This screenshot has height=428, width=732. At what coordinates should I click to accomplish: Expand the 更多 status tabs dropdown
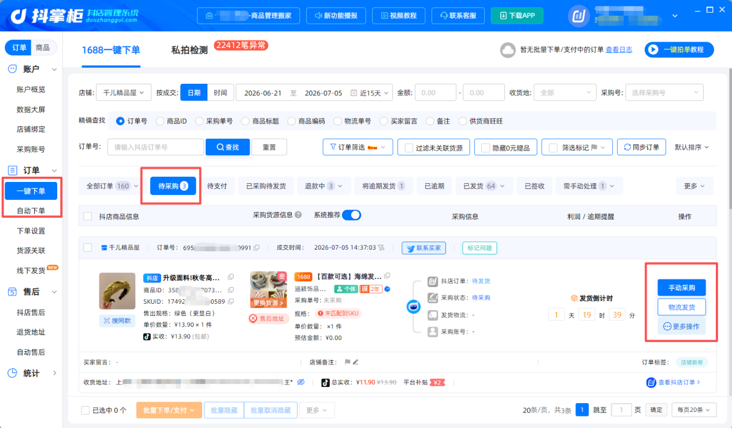coord(694,186)
